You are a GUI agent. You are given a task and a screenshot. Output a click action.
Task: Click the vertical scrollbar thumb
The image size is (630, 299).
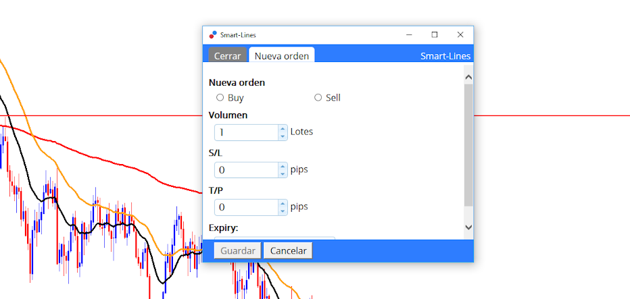click(x=468, y=145)
